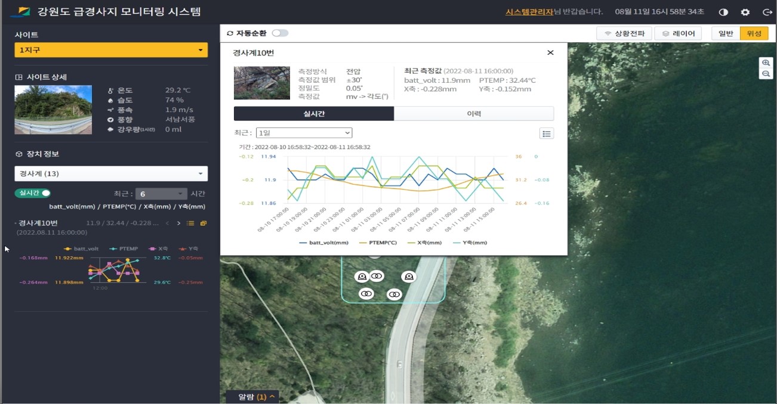
Task: Expand the 경사계 (13) device dropdown
Action: click(x=111, y=174)
